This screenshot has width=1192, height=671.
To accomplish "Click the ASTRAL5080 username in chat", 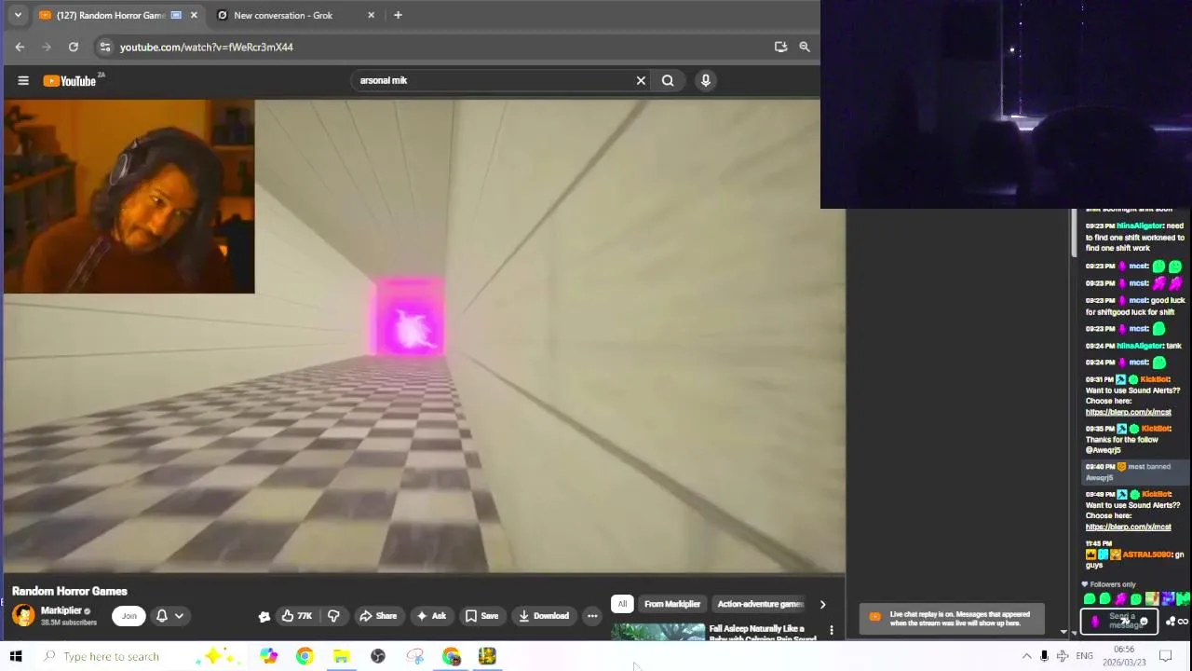I will click(x=1146, y=555).
